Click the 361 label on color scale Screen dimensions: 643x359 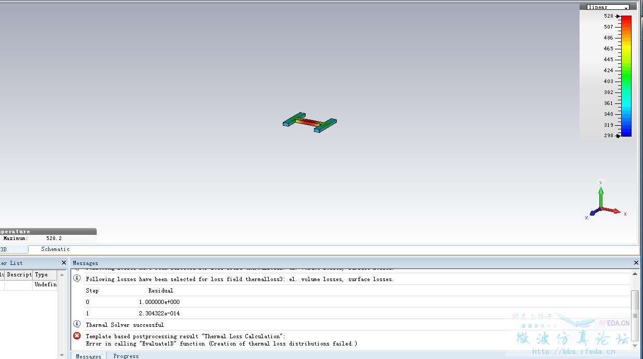tap(608, 103)
